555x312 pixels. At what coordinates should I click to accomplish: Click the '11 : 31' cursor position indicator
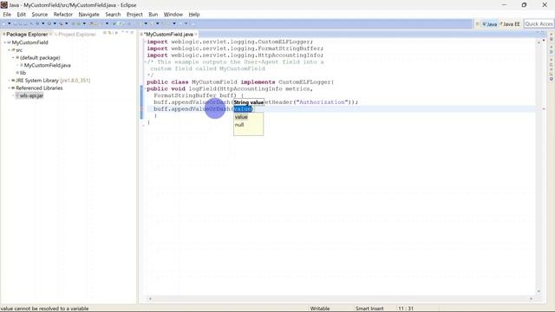click(406, 309)
